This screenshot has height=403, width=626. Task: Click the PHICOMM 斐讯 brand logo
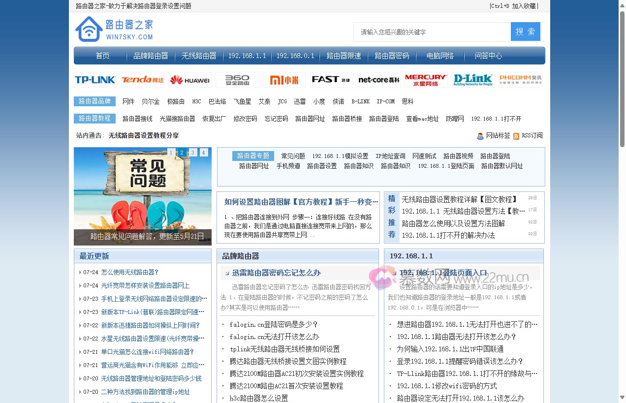tap(521, 79)
